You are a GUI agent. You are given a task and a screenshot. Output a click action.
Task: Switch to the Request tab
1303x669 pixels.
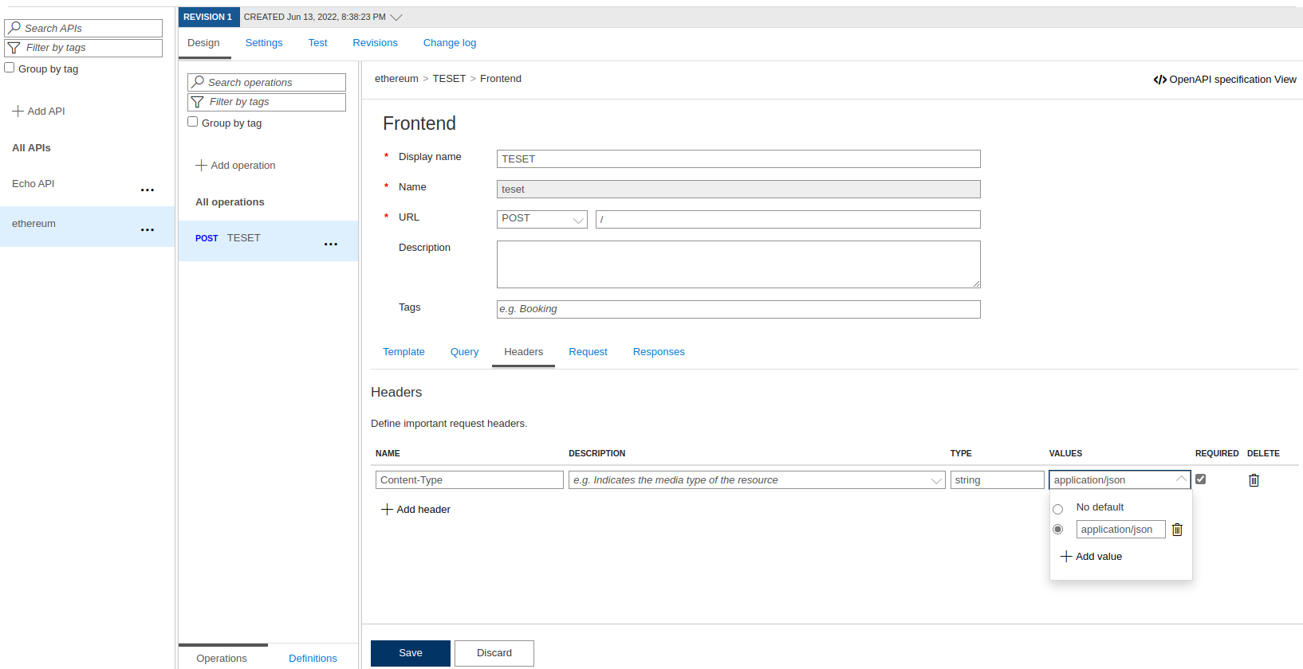click(x=588, y=352)
